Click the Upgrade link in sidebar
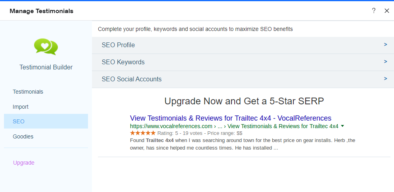394x192 pixels. coord(24,163)
